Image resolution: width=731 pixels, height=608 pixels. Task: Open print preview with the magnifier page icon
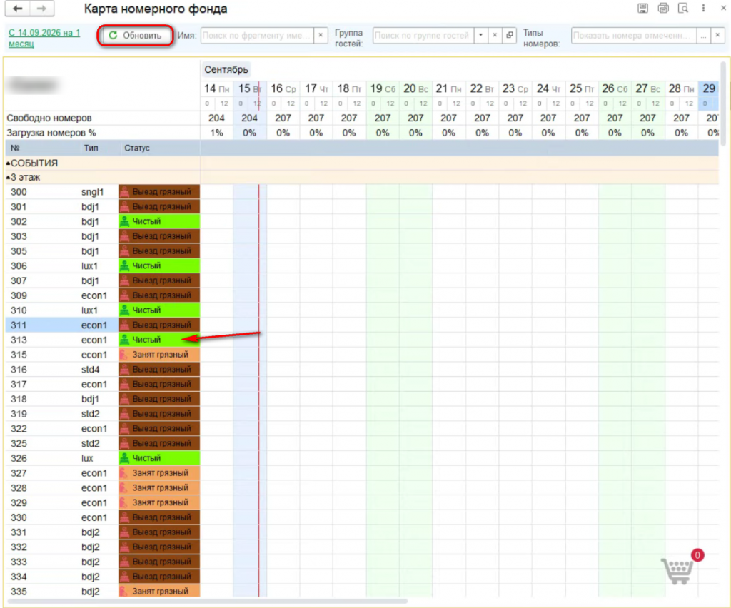[x=683, y=9]
